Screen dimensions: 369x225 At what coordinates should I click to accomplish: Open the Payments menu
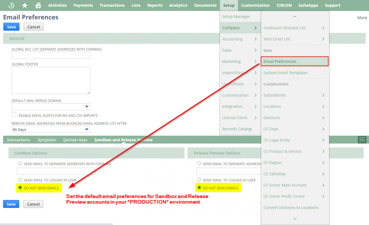[83, 5]
